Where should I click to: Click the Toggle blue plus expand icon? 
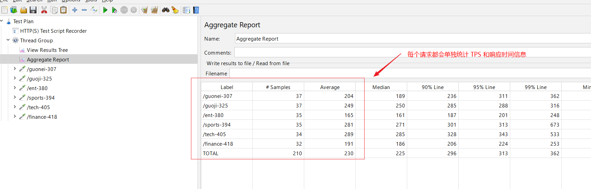pyautogui.click(x=75, y=10)
